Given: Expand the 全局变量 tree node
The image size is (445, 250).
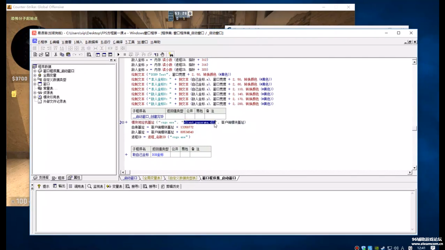Looking at the screenshot, I should [x=35, y=75].
